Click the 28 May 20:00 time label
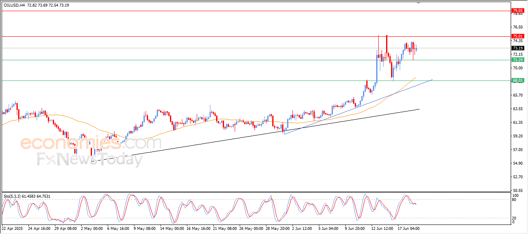The width and height of the screenshot is (528, 234). (x=278, y=228)
